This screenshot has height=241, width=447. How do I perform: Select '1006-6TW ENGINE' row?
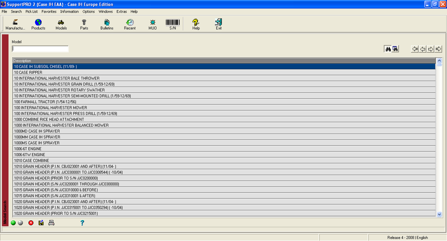coord(224,155)
